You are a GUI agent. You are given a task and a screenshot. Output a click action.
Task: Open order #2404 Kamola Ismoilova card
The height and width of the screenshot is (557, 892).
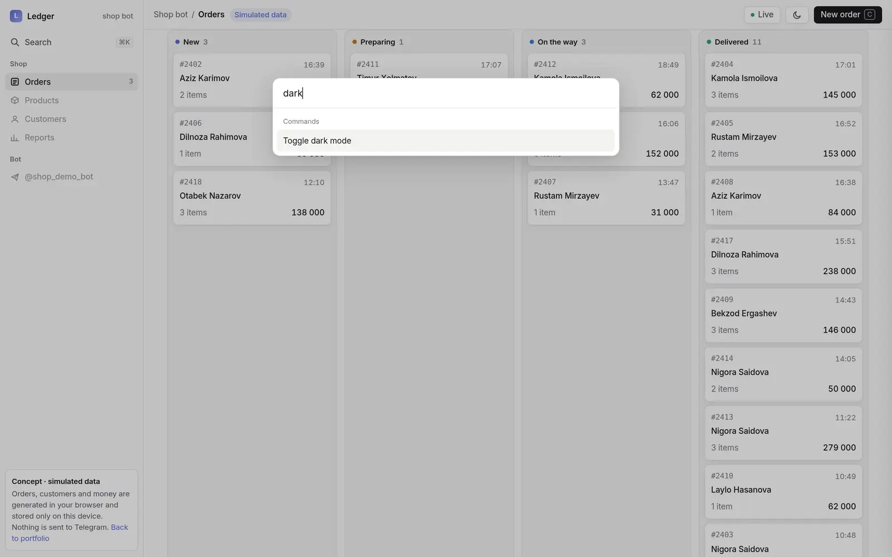pos(783,80)
